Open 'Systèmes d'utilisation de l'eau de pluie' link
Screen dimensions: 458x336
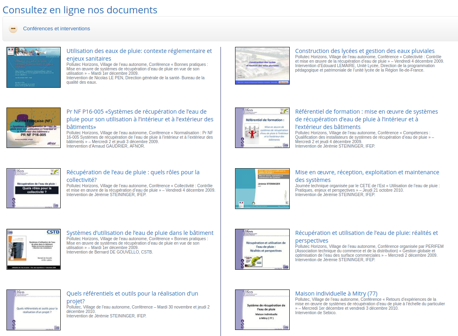140,233
